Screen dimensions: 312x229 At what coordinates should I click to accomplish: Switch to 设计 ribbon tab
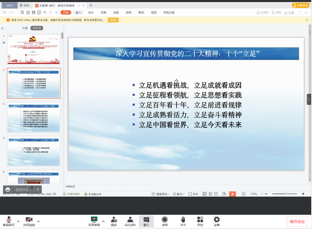click(91, 12)
